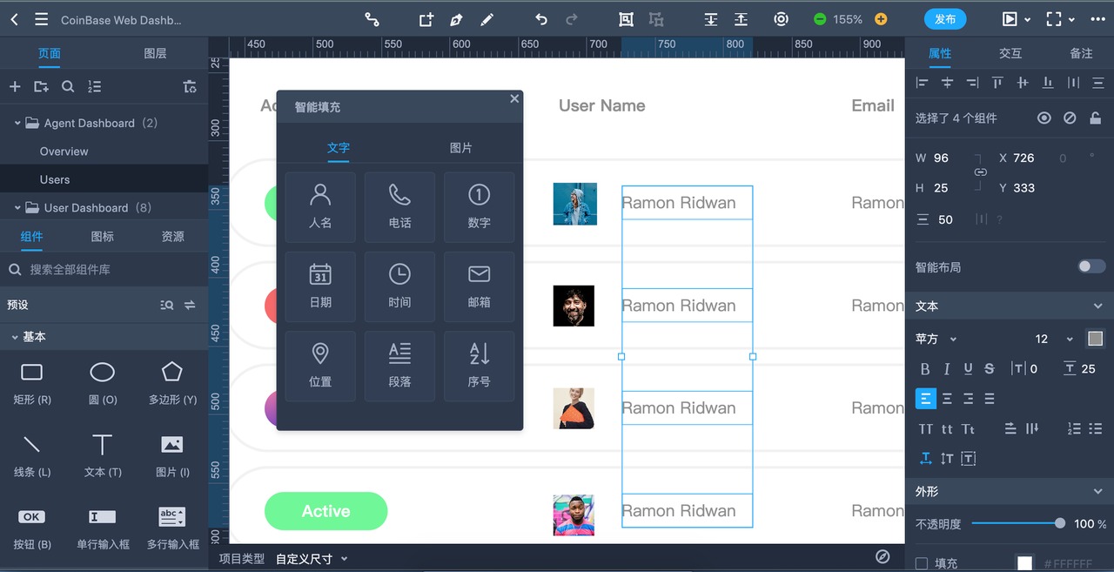Click the pen tool icon in top toolbar
1114x572 pixels.
pos(456,19)
